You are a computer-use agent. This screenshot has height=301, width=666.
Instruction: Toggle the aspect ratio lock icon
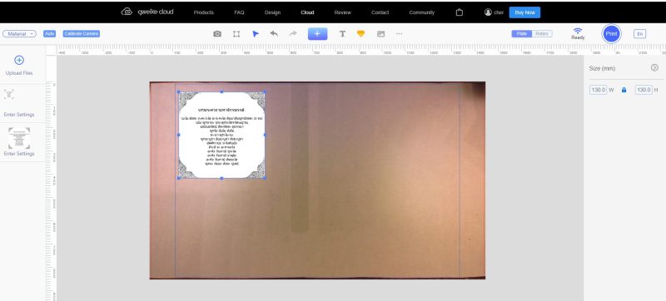point(624,90)
